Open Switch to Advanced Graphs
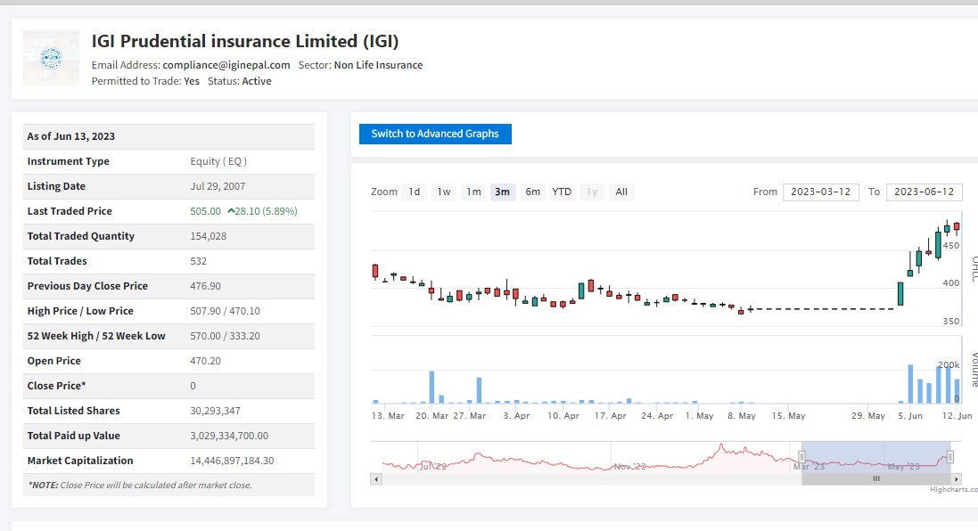978x531 pixels. pyautogui.click(x=435, y=134)
